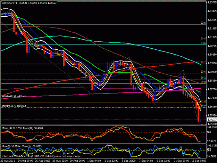The width and height of the screenshot is (217, 163).
Task: Select the #101463578 sell limit order label
Action: pos(14,106)
